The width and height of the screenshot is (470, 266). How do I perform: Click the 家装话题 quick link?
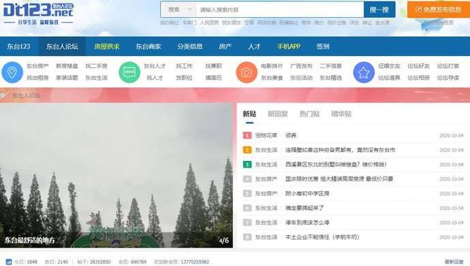click(67, 78)
